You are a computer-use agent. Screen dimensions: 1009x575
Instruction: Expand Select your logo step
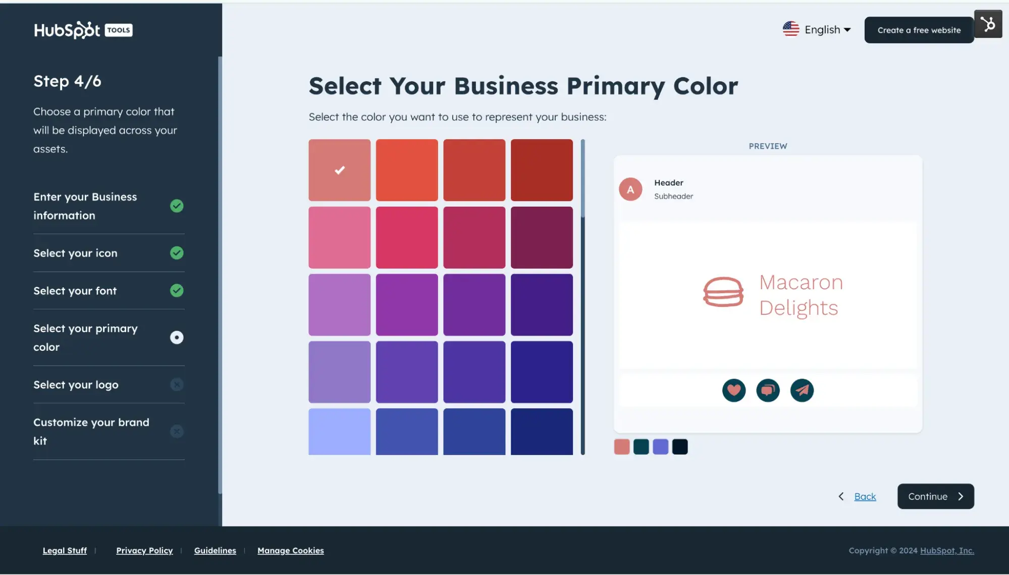(176, 384)
